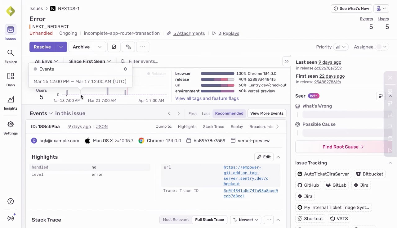View all tags and feature flags
Image resolution: width=397 pixels, height=228 pixels.
tap(207, 98)
